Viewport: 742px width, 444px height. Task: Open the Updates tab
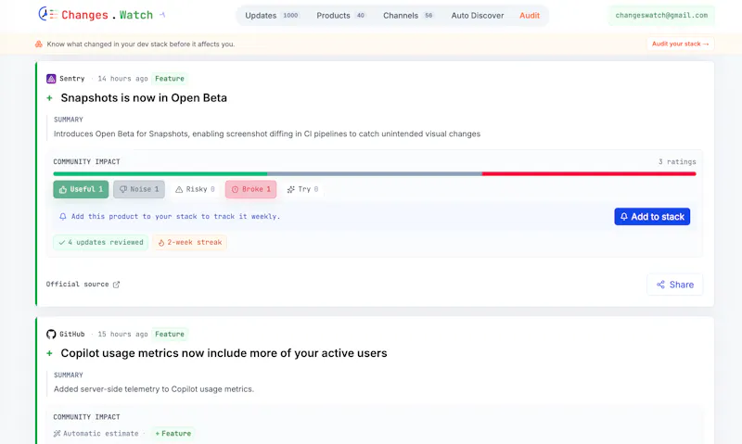click(x=272, y=16)
